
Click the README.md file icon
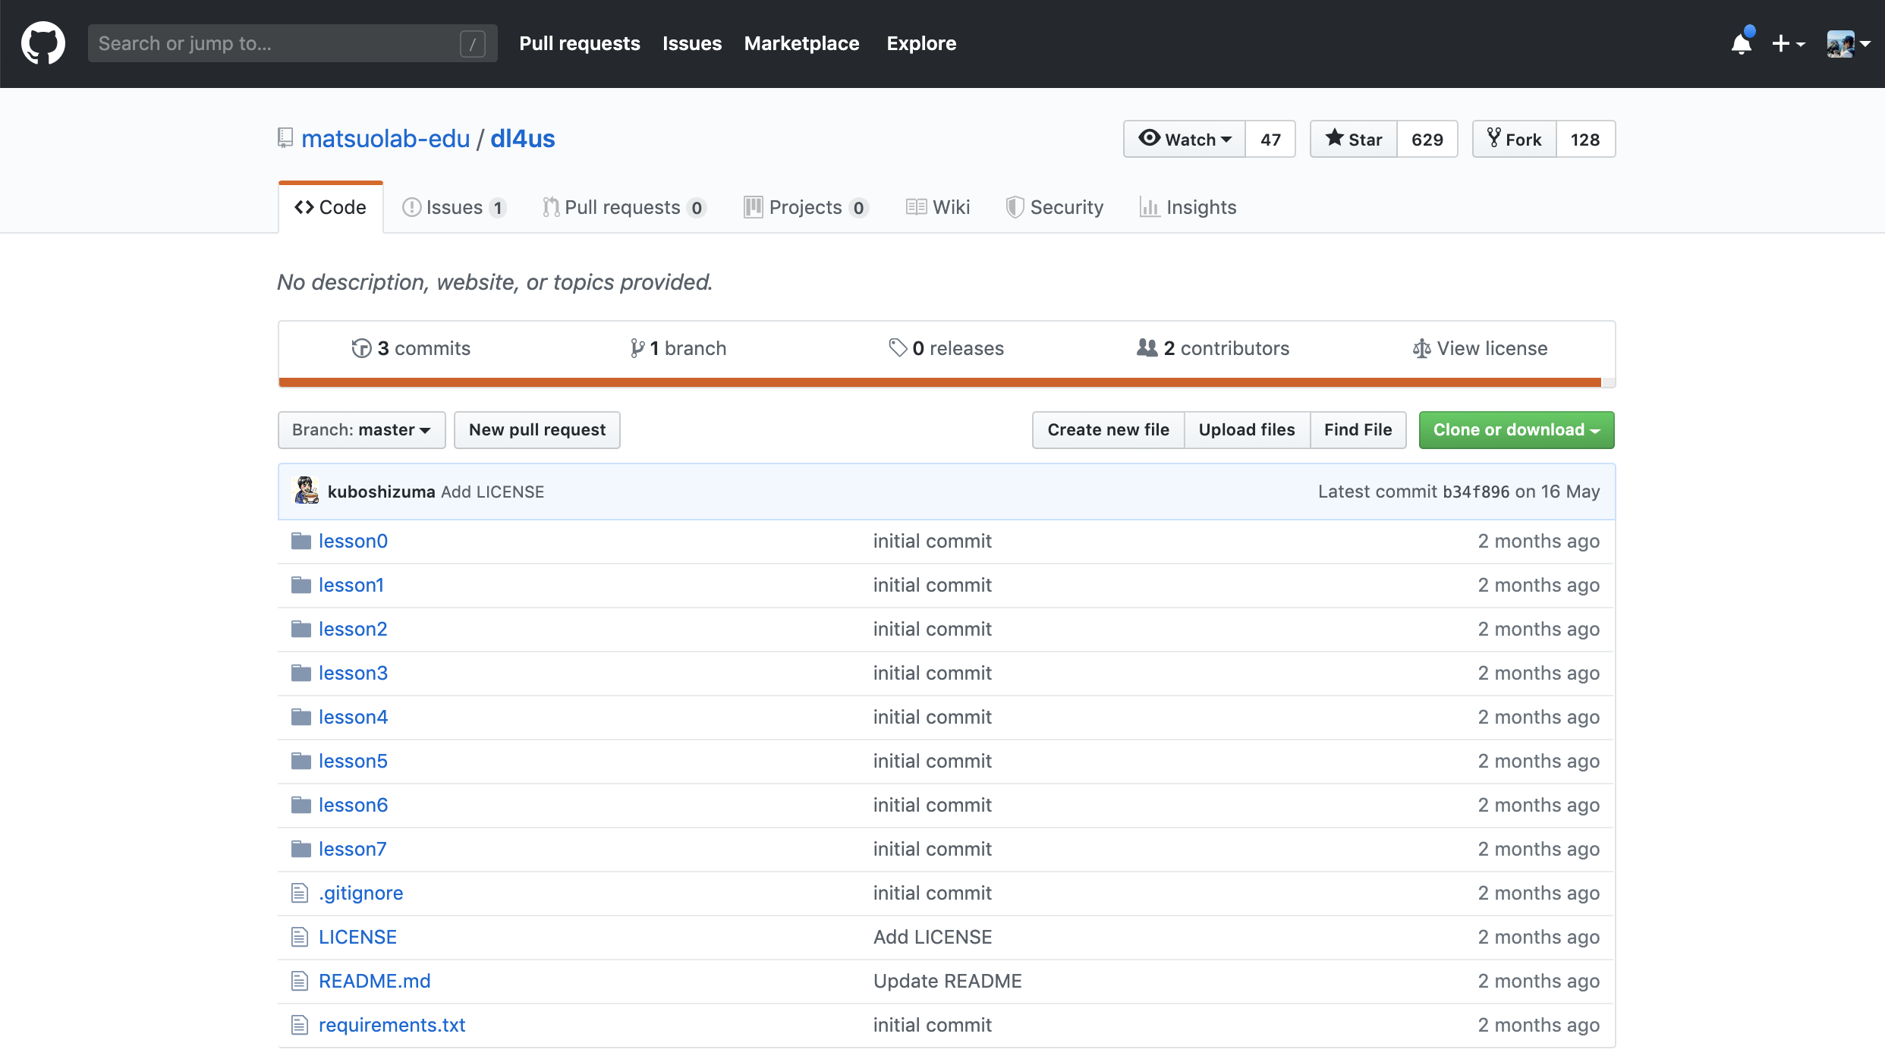(x=300, y=981)
